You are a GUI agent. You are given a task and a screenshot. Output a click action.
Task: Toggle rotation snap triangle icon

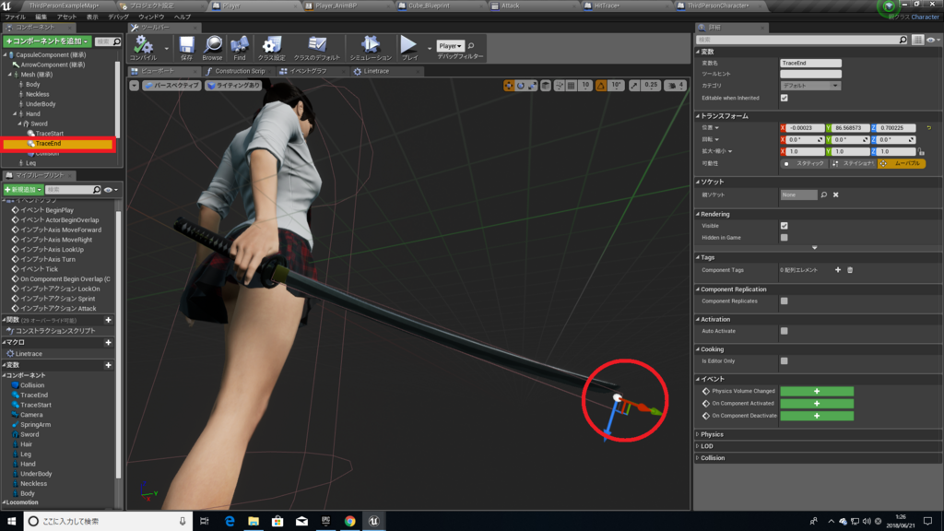tap(601, 86)
